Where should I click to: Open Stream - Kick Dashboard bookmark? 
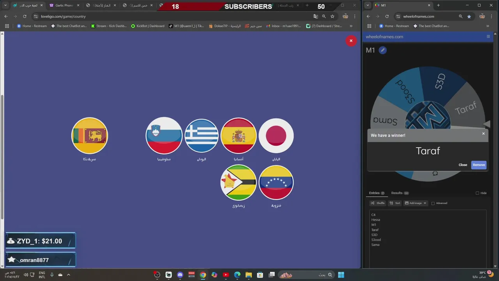click(x=109, y=26)
